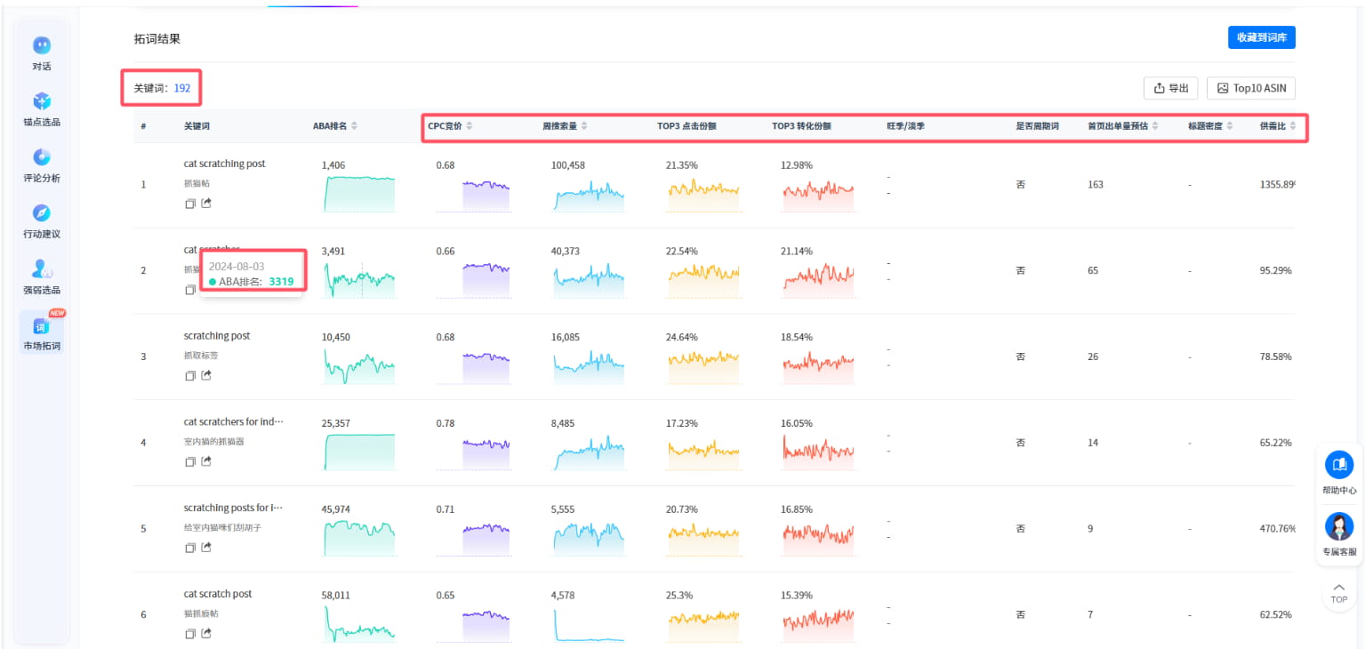Open the Top10 ASIN button
This screenshot has height=649, width=1365.
1250,88
